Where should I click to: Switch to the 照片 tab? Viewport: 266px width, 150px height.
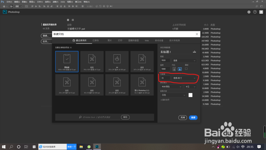point(110,40)
